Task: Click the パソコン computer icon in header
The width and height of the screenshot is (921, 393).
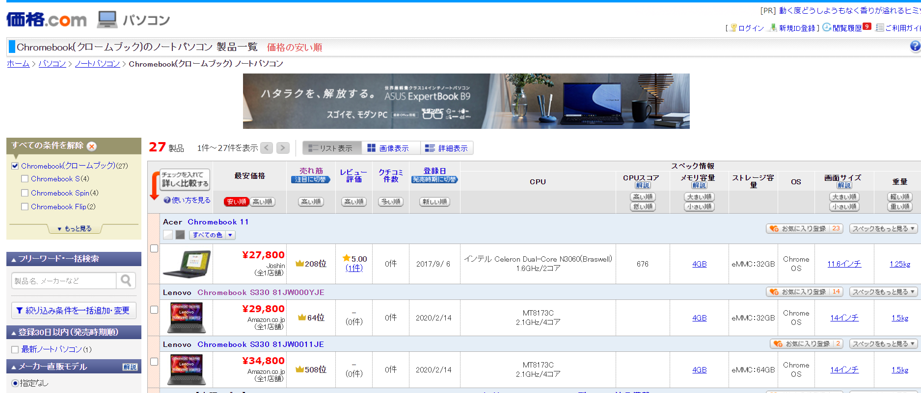Action: 107,19
